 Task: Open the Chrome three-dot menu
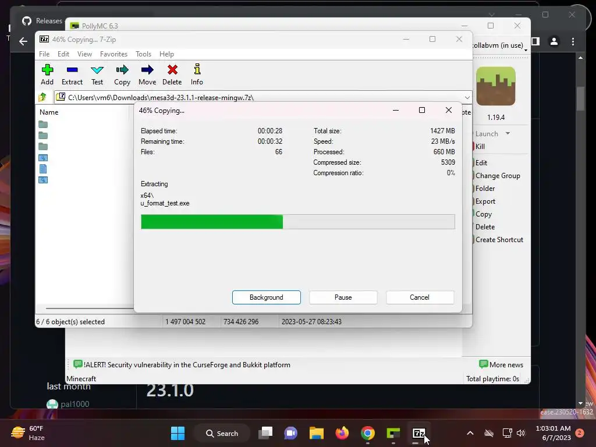(573, 41)
